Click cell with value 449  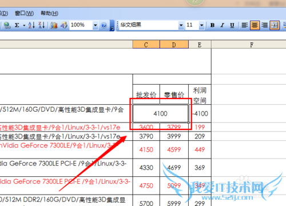(200, 149)
